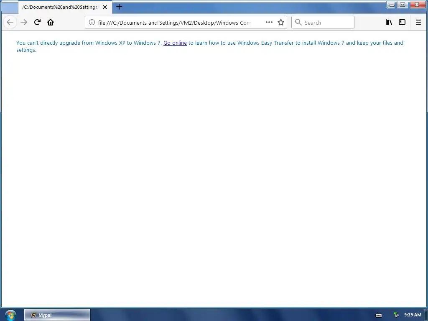This screenshot has width=428, height=321.
Task: Toggle the sidebar panel icon
Action: 402,23
